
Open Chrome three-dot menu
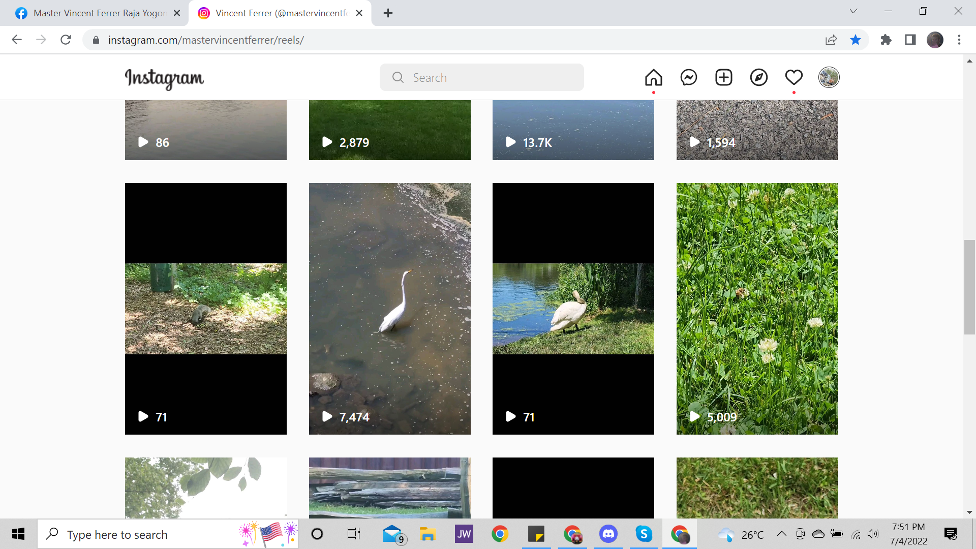point(959,40)
